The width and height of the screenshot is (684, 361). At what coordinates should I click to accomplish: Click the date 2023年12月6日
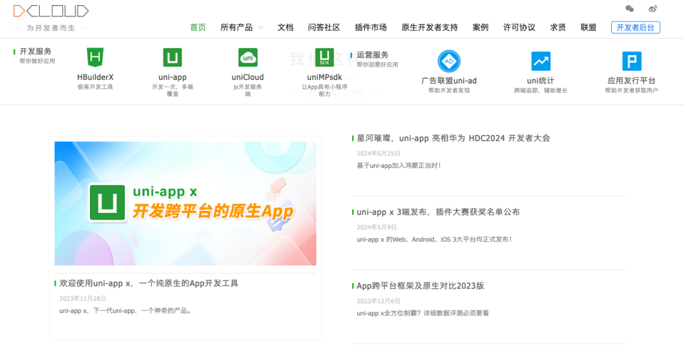378,301
